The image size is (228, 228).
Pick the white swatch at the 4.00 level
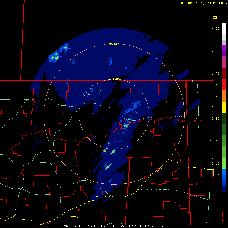pyautogui.click(x=224, y=28)
